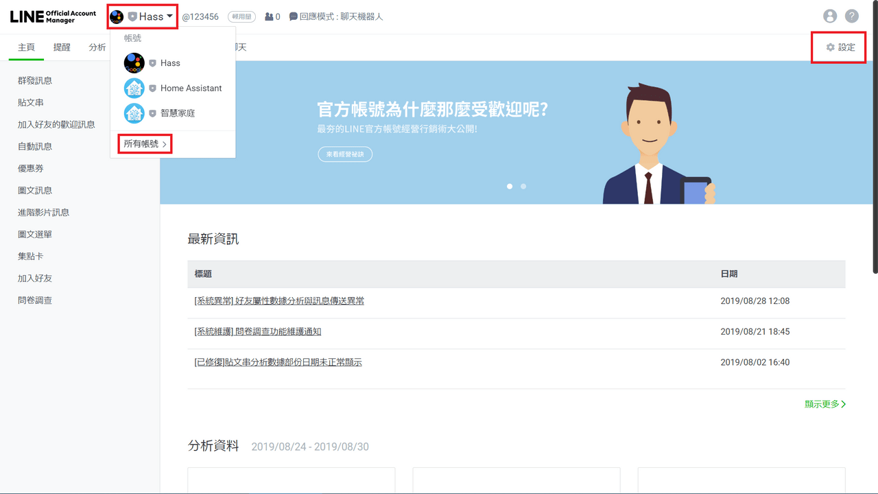Switch to the 主頁 tab
Image resolution: width=878 pixels, height=494 pixels.
click(x=26, y=47)
